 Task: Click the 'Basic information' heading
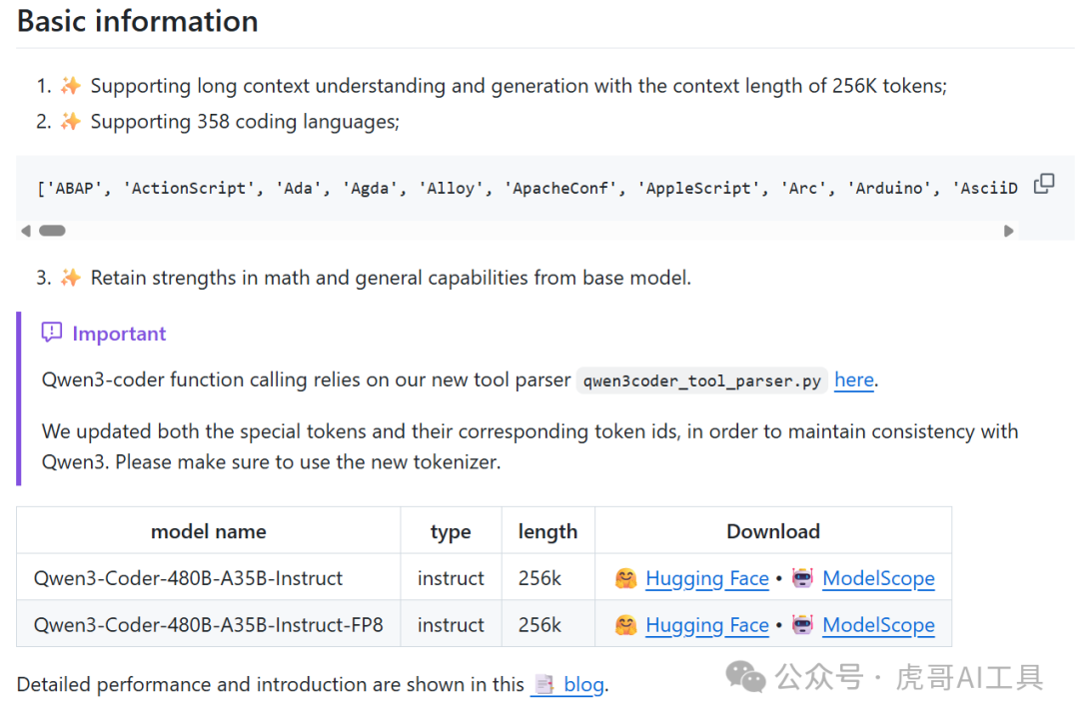pos(138,21)
